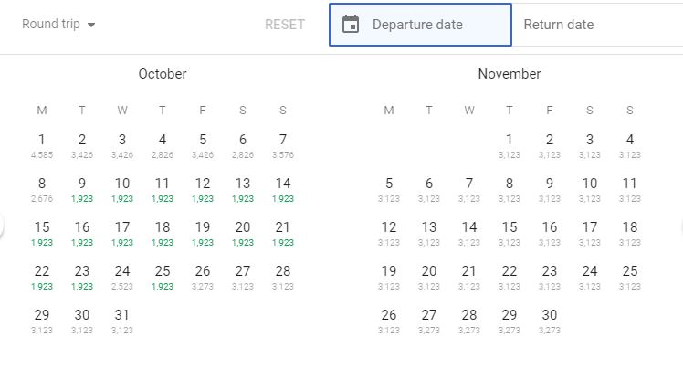Select October 9 priced 1,923

pyautogui.click(x=82, y=188)
